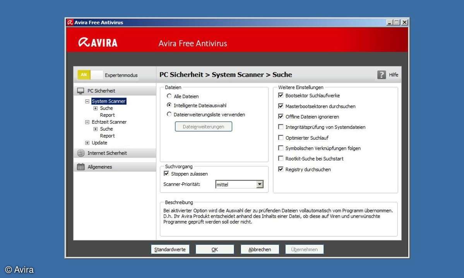
Task: Collapse the System Scanner tree node
Action: [x=87, y=101]
